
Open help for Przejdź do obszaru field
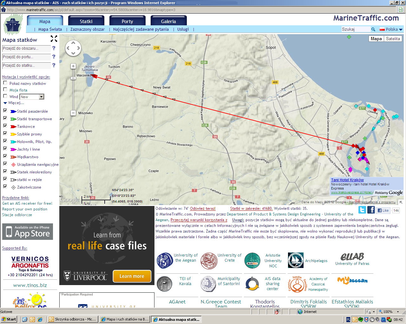[x=54, y=48]
